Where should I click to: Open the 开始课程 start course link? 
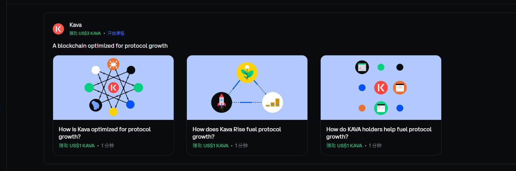[116, 33]
